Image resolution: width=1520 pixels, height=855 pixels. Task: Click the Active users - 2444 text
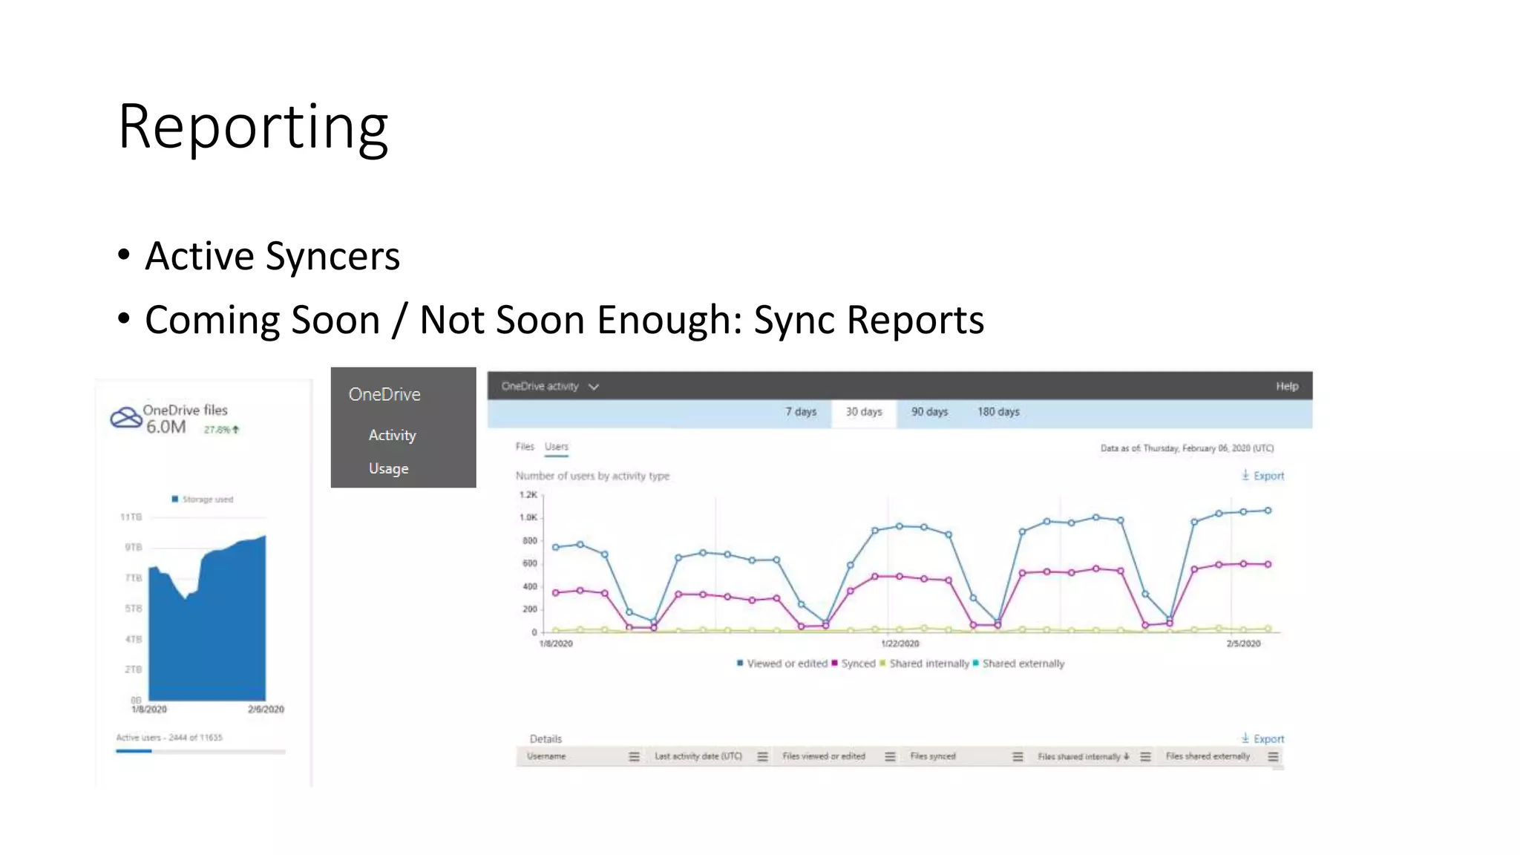[x=169, y=738]
